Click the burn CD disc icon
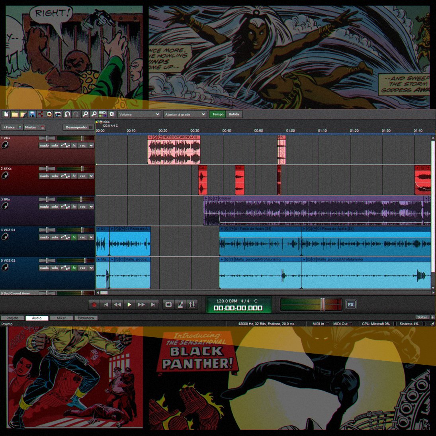The width and height of the screenshot is (436, 436). (x=49, y=114)
